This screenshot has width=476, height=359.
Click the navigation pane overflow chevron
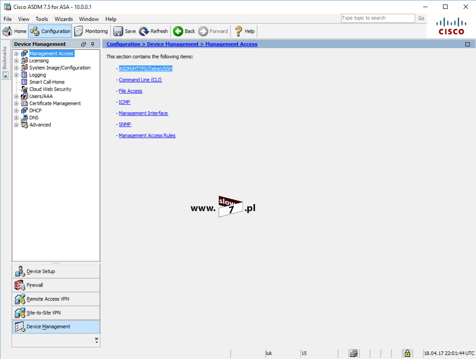[x=96, y=340]
